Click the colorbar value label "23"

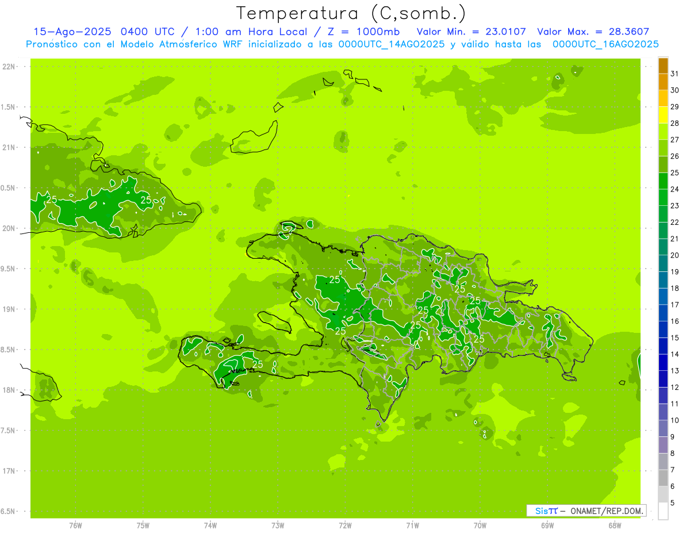[675, 205]
